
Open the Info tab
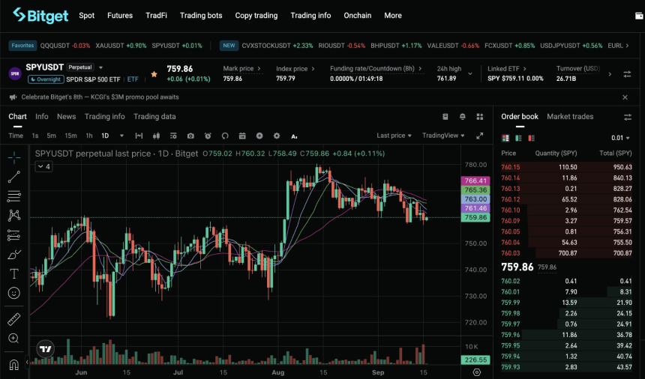coord(41,117)
